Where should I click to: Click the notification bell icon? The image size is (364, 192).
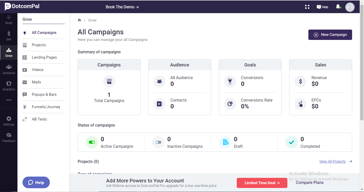pyautogui.click(x=338, y=7)
